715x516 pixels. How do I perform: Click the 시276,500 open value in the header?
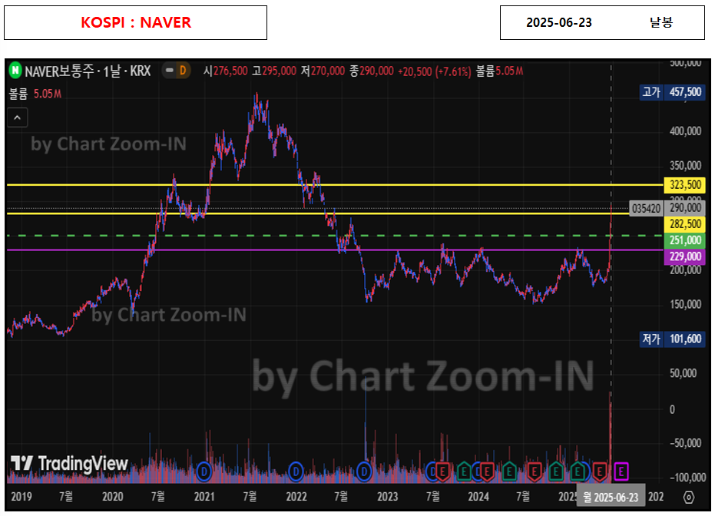(225, 71)
